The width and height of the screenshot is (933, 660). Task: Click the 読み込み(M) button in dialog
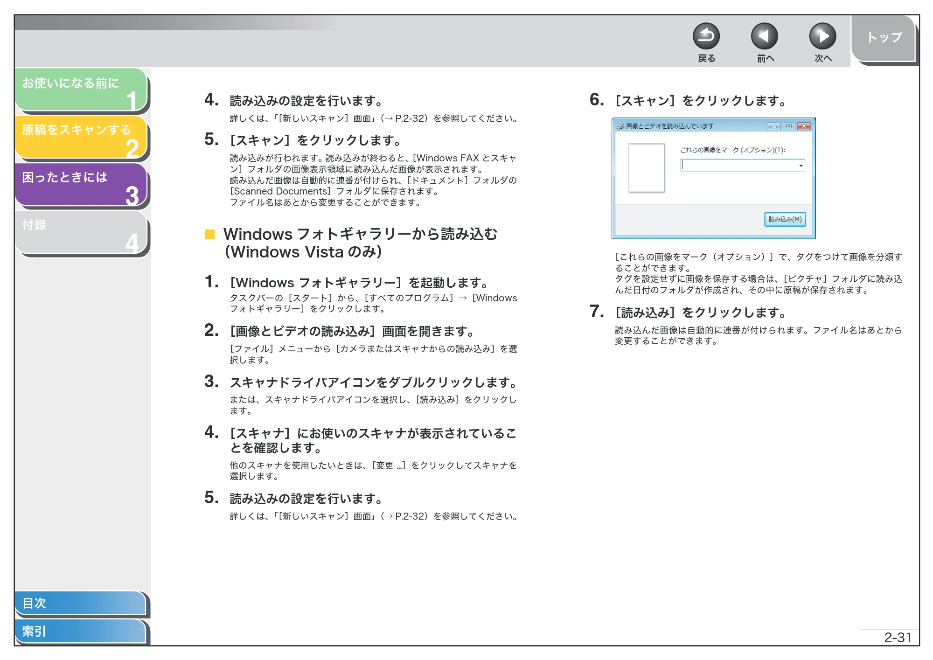tap(785, 219)
